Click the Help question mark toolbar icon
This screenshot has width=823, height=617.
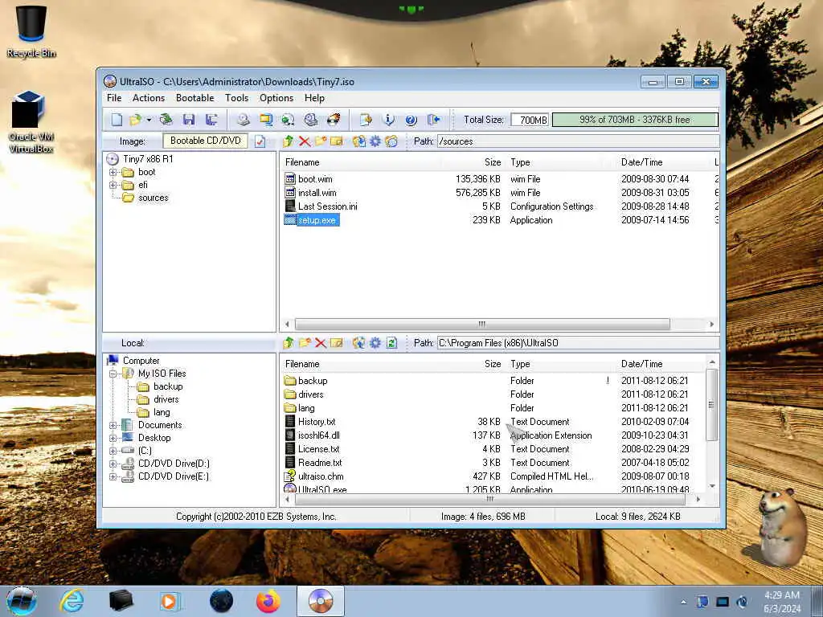[411, 120]
